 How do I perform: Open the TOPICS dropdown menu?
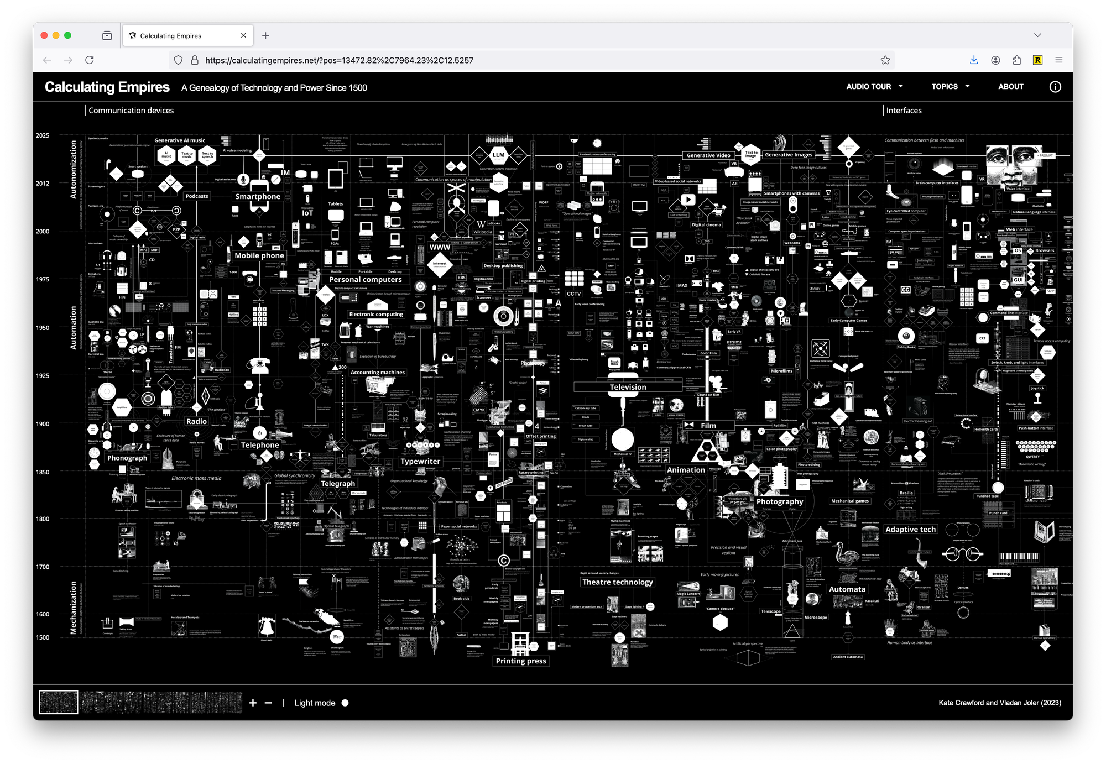tap(951, 87)
